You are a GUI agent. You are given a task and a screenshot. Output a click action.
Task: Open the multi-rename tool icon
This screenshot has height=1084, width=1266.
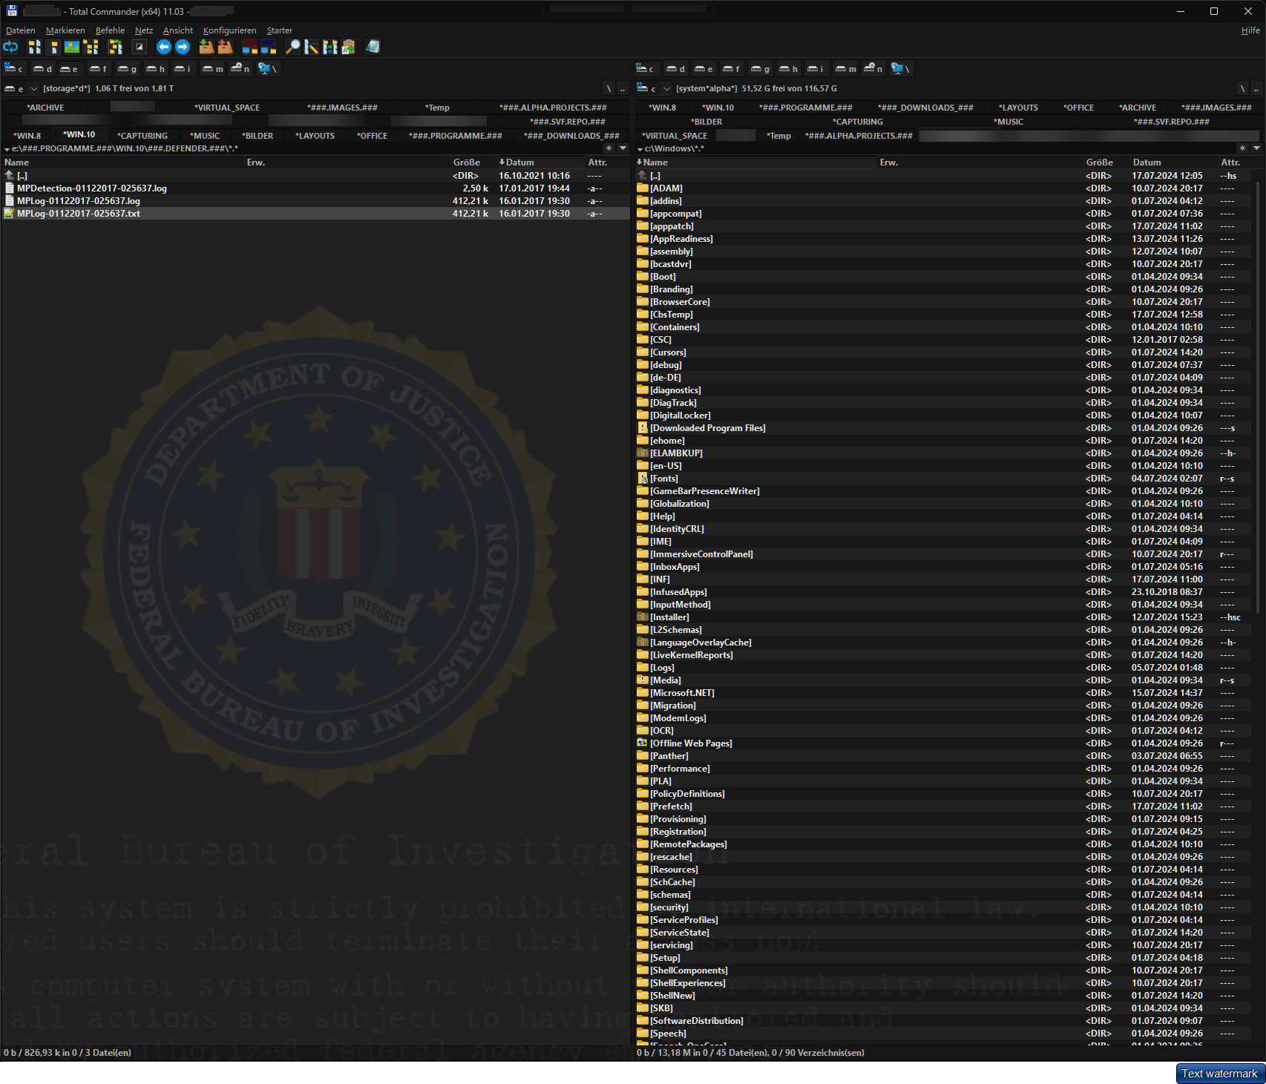tap(312, 47)
